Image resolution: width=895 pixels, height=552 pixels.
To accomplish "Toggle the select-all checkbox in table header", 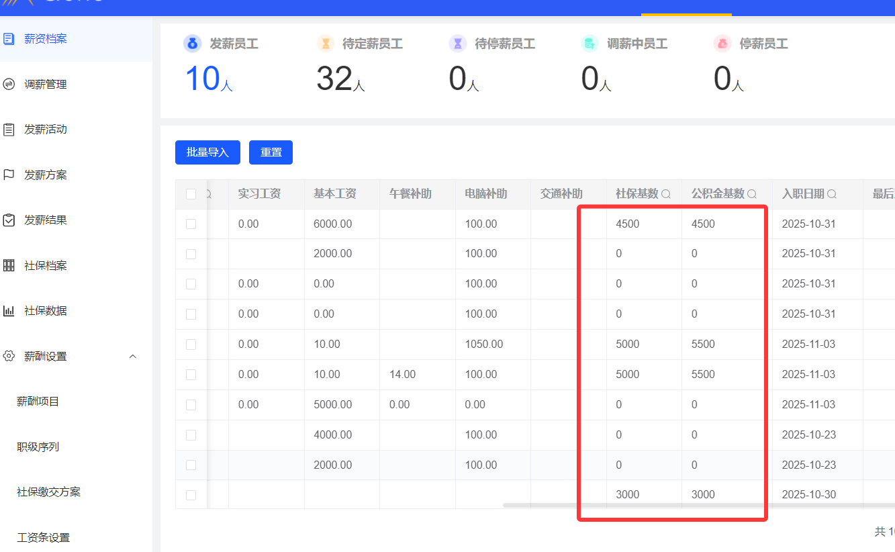I will click(x=191, y=194).
